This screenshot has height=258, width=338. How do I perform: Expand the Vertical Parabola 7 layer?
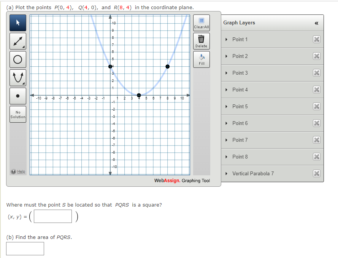click(226, 173)
